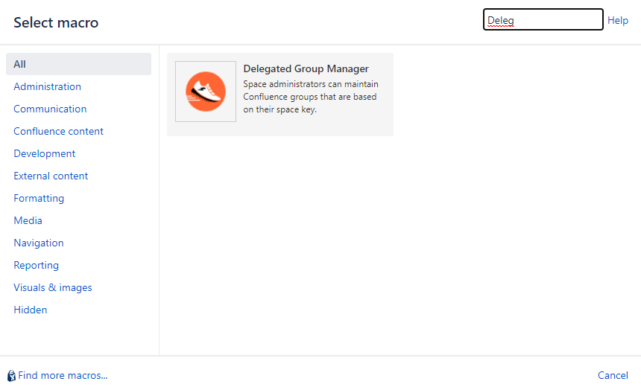Switch to the Formatting category

click(39, 199)
